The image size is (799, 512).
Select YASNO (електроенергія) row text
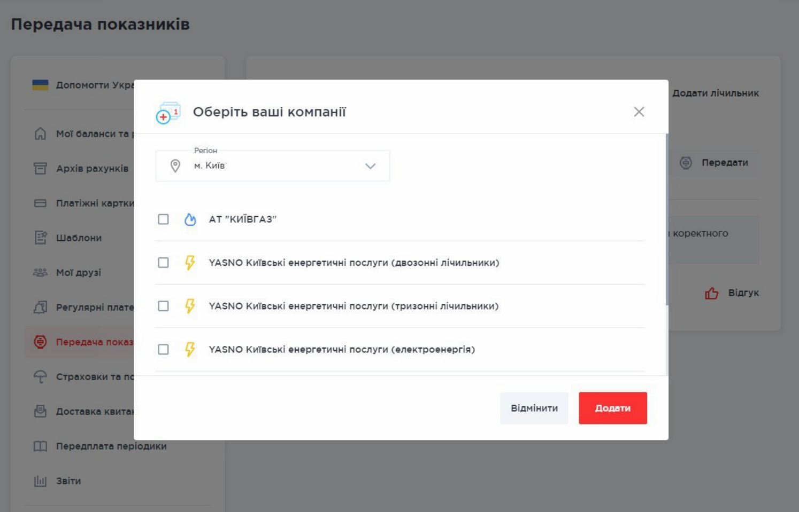[342, 349]
